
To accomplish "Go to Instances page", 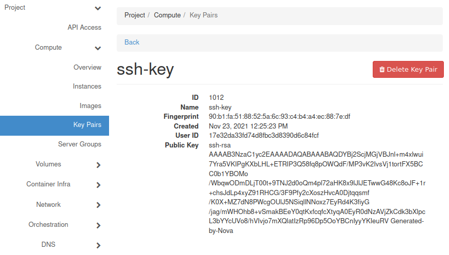I will point(87,87).
